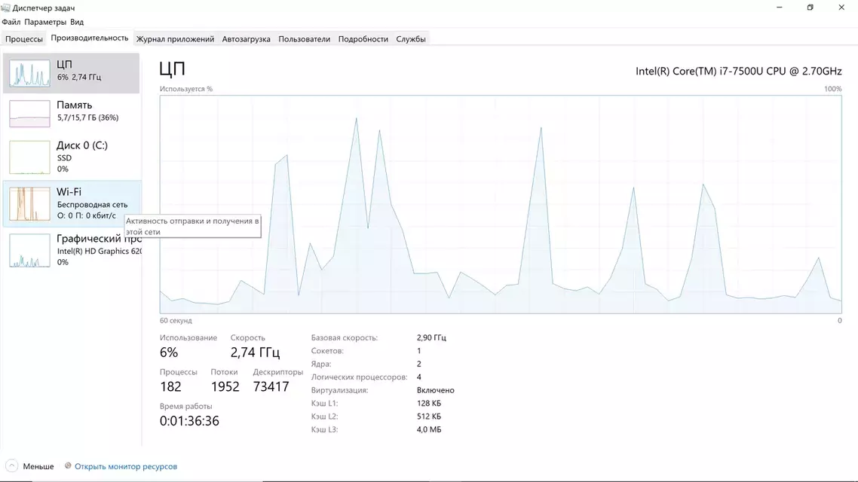Open the Файл menu
858x482 pixels.
(x=11, y=22)
